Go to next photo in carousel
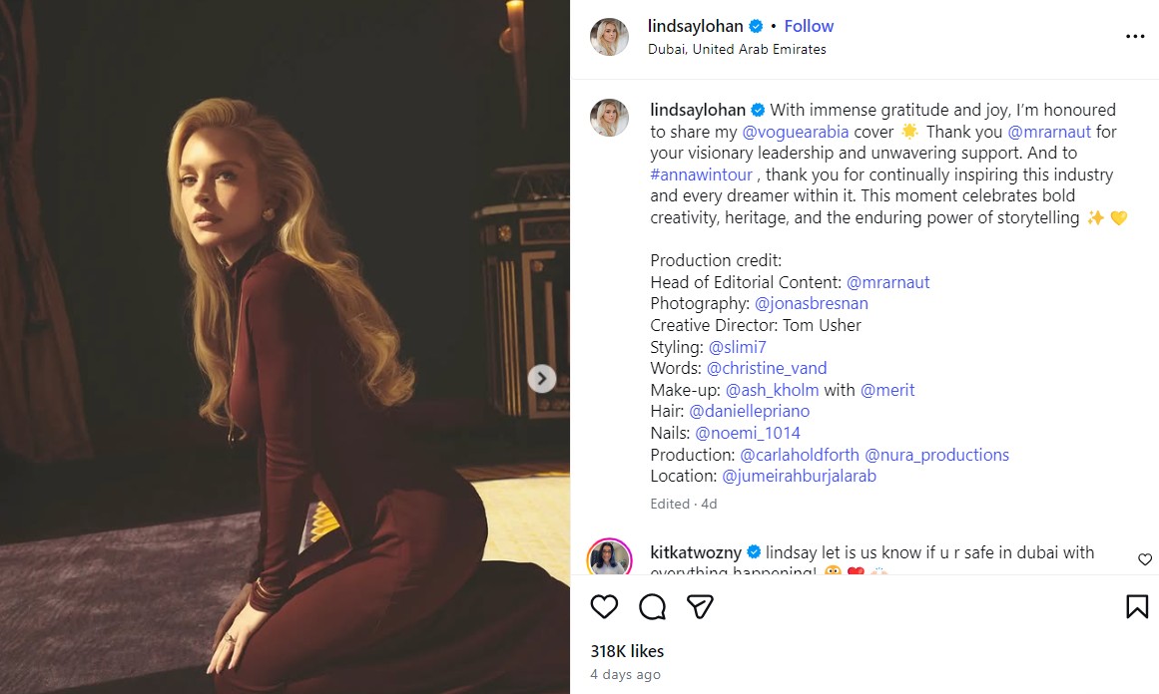 pos(541,378)
